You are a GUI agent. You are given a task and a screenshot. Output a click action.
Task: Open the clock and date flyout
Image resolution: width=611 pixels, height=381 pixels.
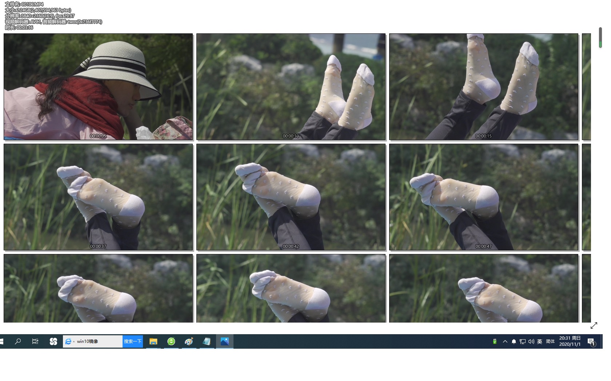570,341
